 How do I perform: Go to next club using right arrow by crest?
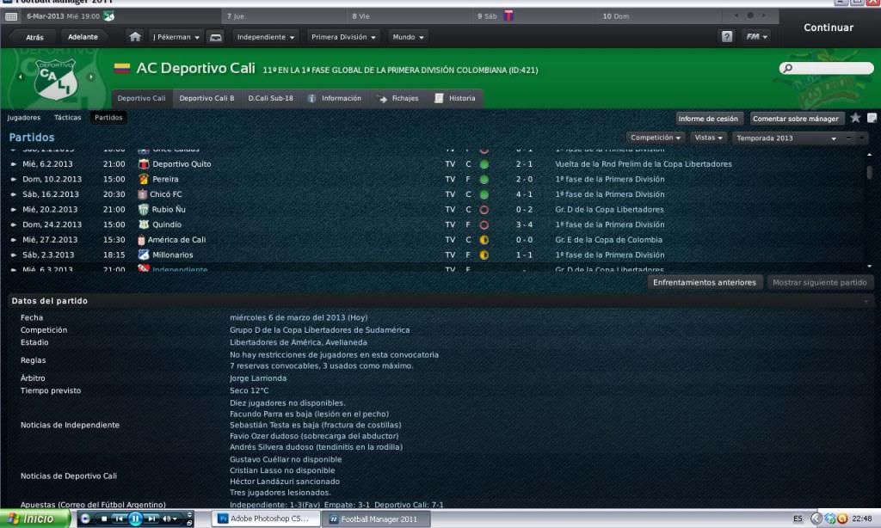click(x=91, y=77)
